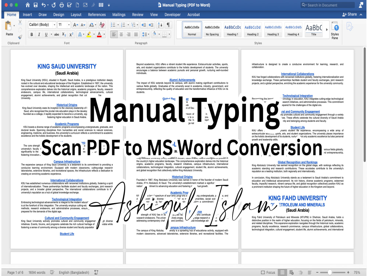Open the References tab
The image size is (368, 276).
97,15
